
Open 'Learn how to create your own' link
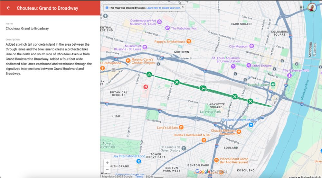point(164,8)
